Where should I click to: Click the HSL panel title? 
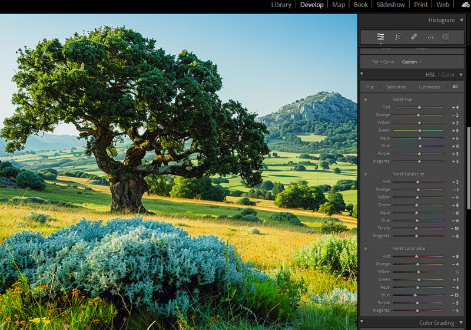tap(430, 75)
